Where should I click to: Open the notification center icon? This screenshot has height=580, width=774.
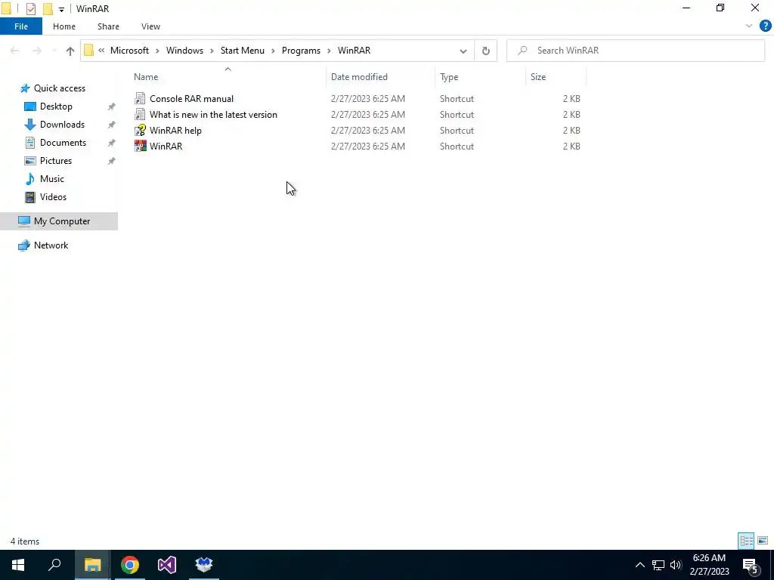coord(751,565)
